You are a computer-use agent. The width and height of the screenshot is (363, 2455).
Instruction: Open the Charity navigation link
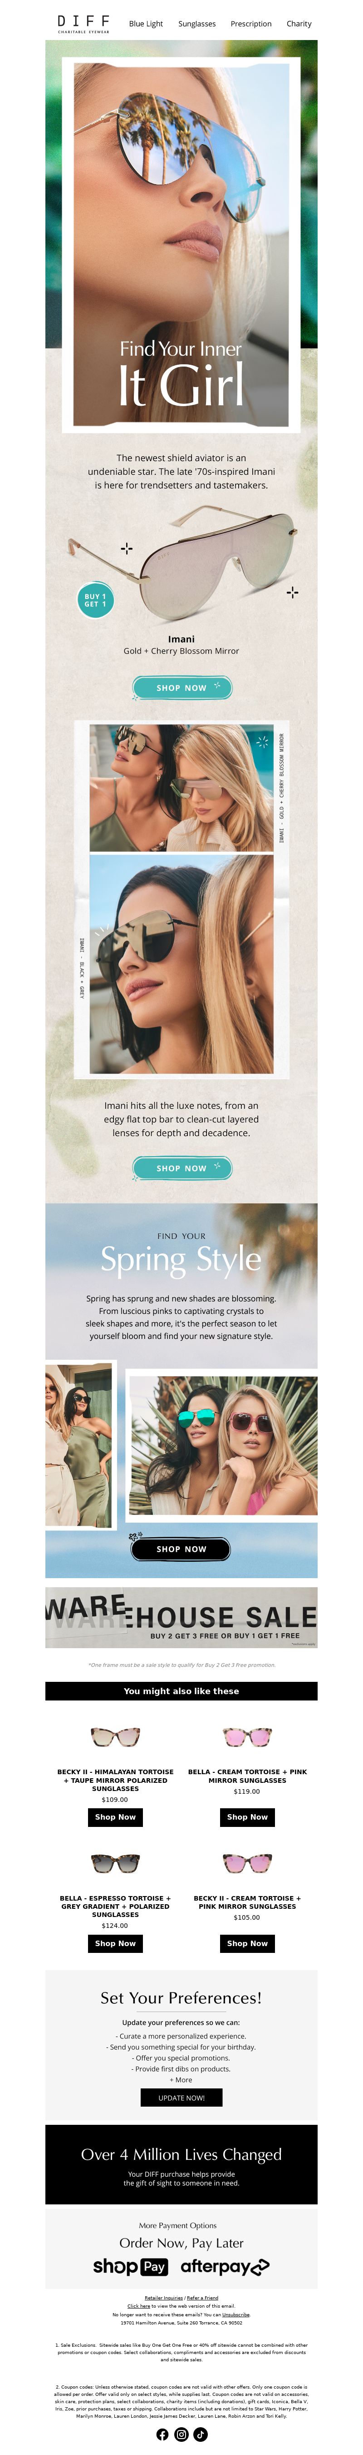point(299,24)
